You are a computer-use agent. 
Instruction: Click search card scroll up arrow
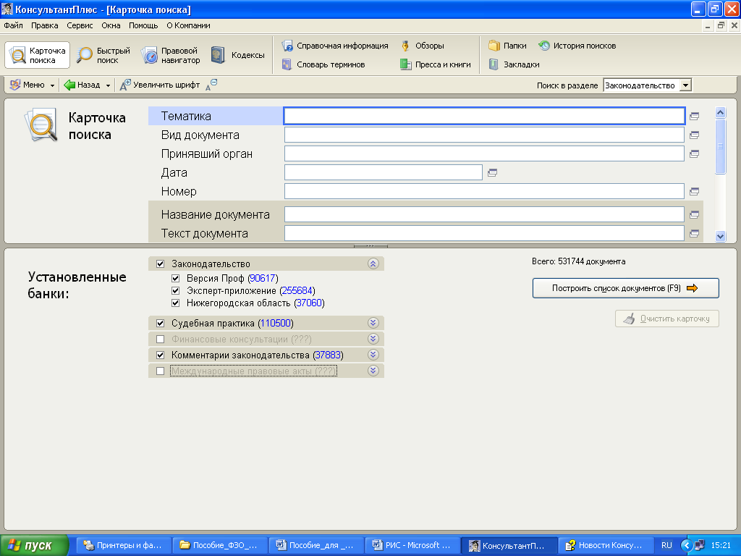(721, 112)
